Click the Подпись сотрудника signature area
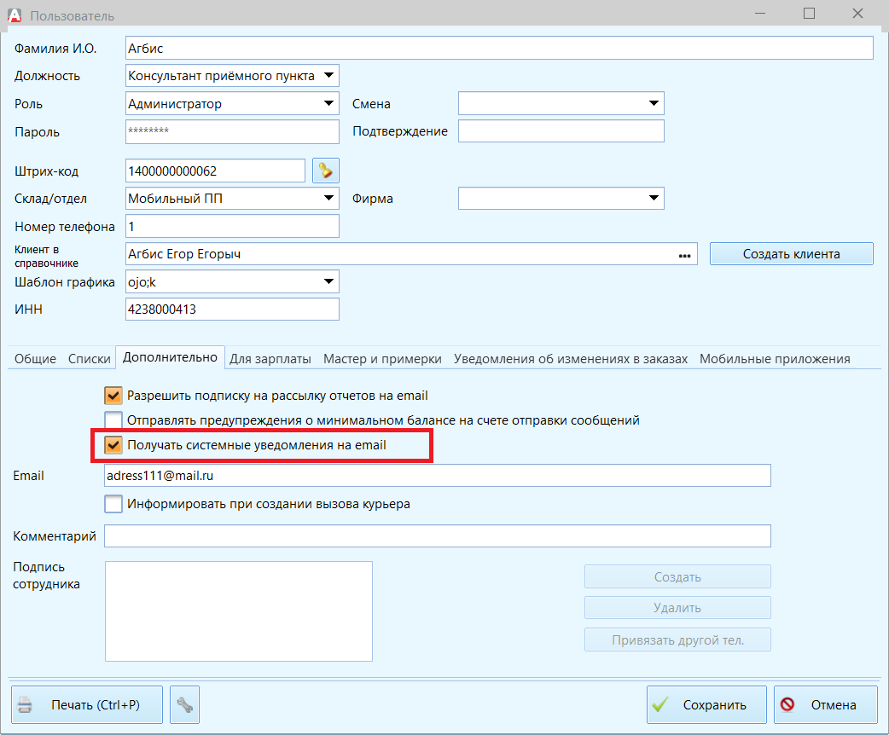This screenshot has height=735, width=889. [x=239, y=611]
